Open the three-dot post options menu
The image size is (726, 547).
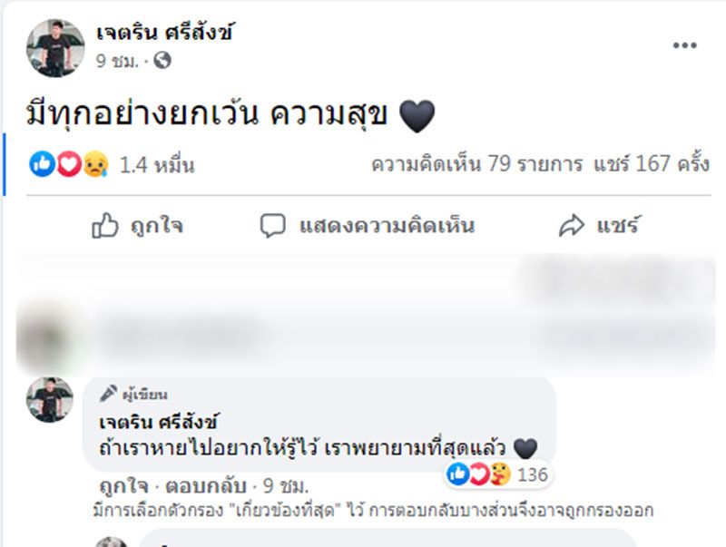(x=685, y=45)
